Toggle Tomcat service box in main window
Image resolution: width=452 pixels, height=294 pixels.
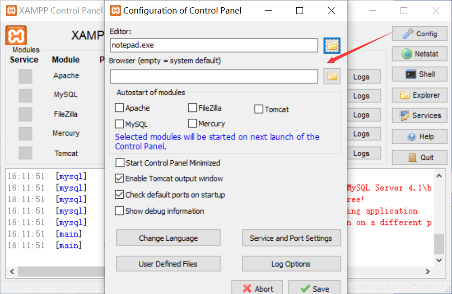(25, 153)
